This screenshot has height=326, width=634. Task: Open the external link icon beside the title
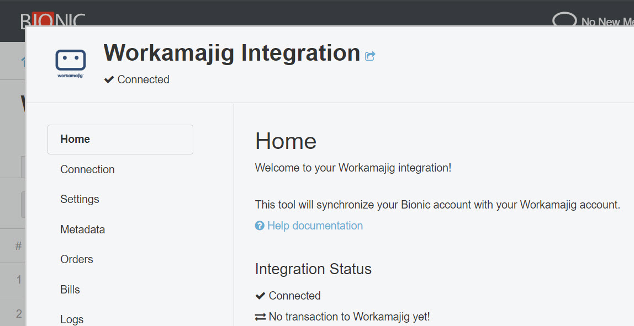370,56
